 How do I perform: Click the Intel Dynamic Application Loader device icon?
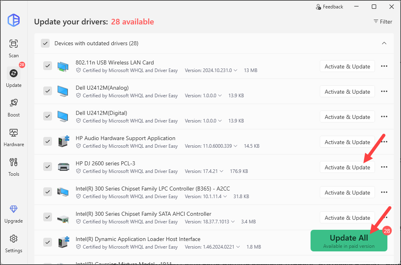coord(63,242)
